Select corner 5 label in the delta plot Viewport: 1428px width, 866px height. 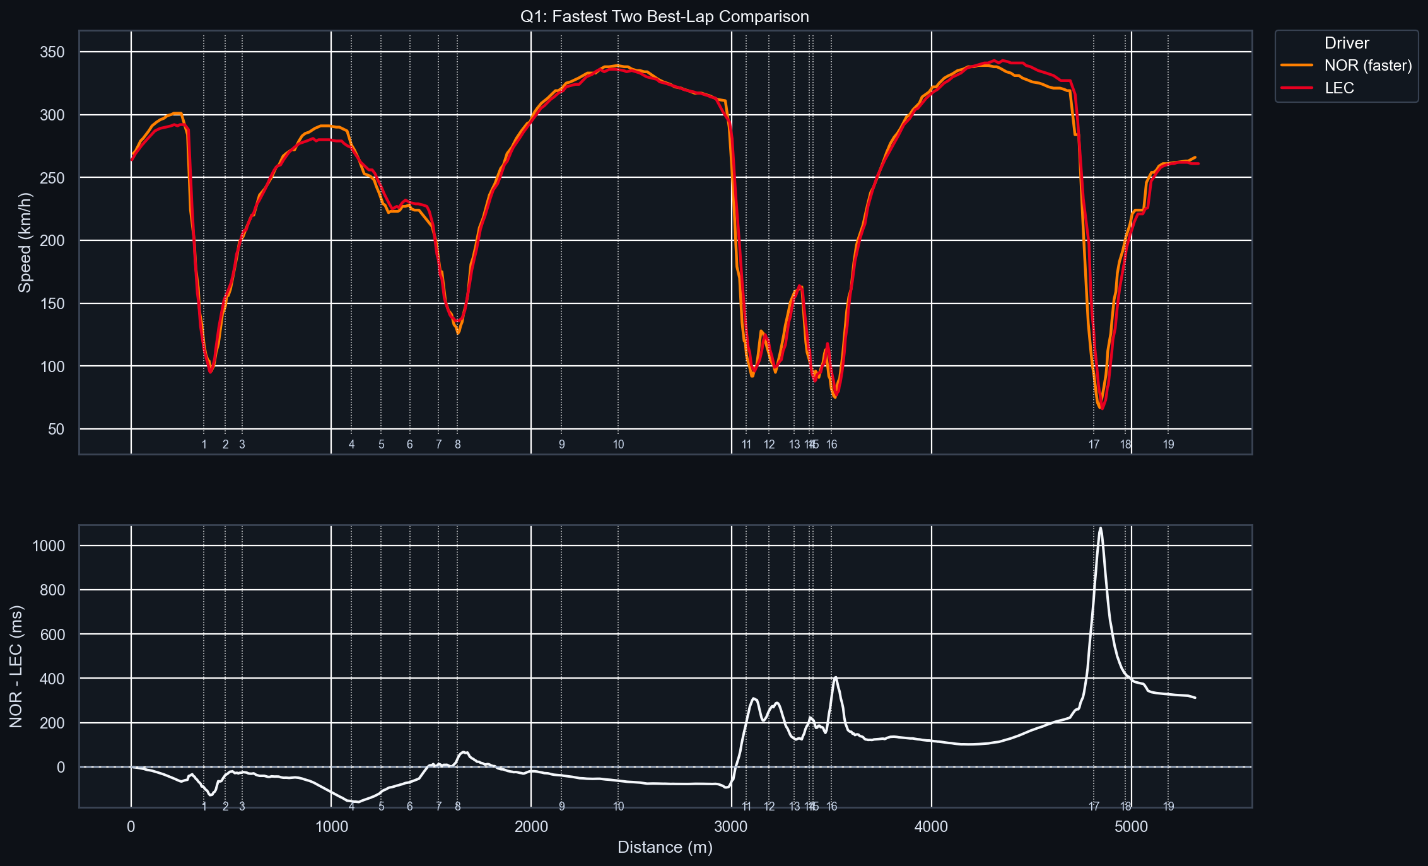(x=381, y=806)
